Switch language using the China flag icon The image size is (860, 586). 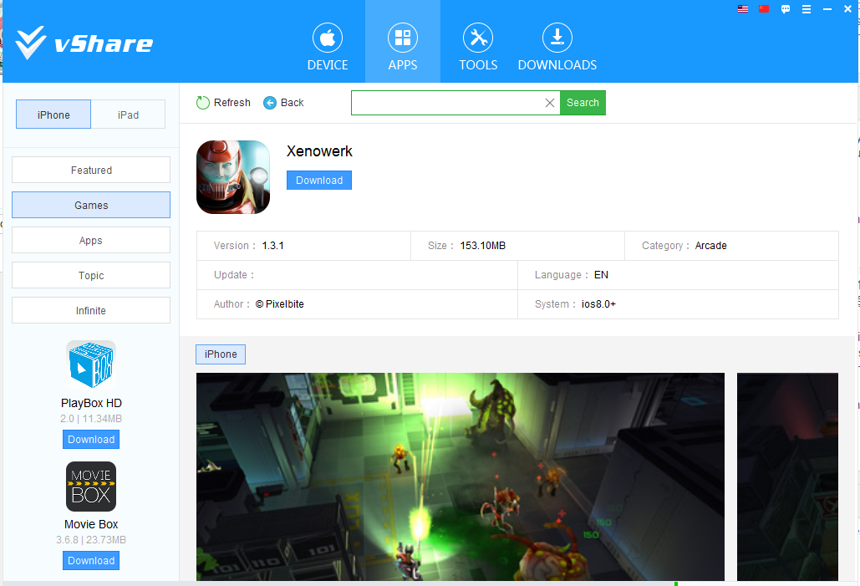coord(764,9)
